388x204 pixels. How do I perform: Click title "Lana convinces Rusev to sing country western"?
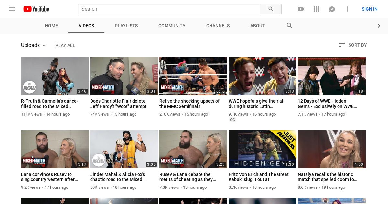(x=49, y=177)
